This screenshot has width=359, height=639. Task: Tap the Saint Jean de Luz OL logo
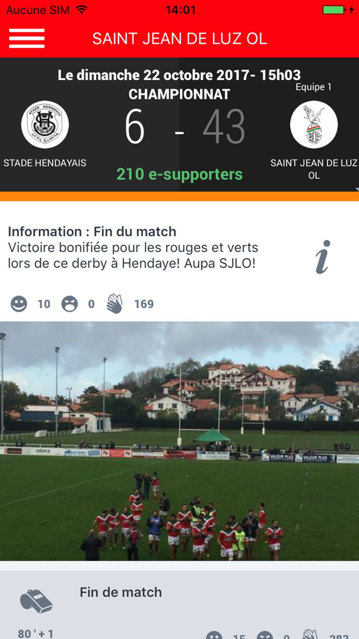(314, 124)
